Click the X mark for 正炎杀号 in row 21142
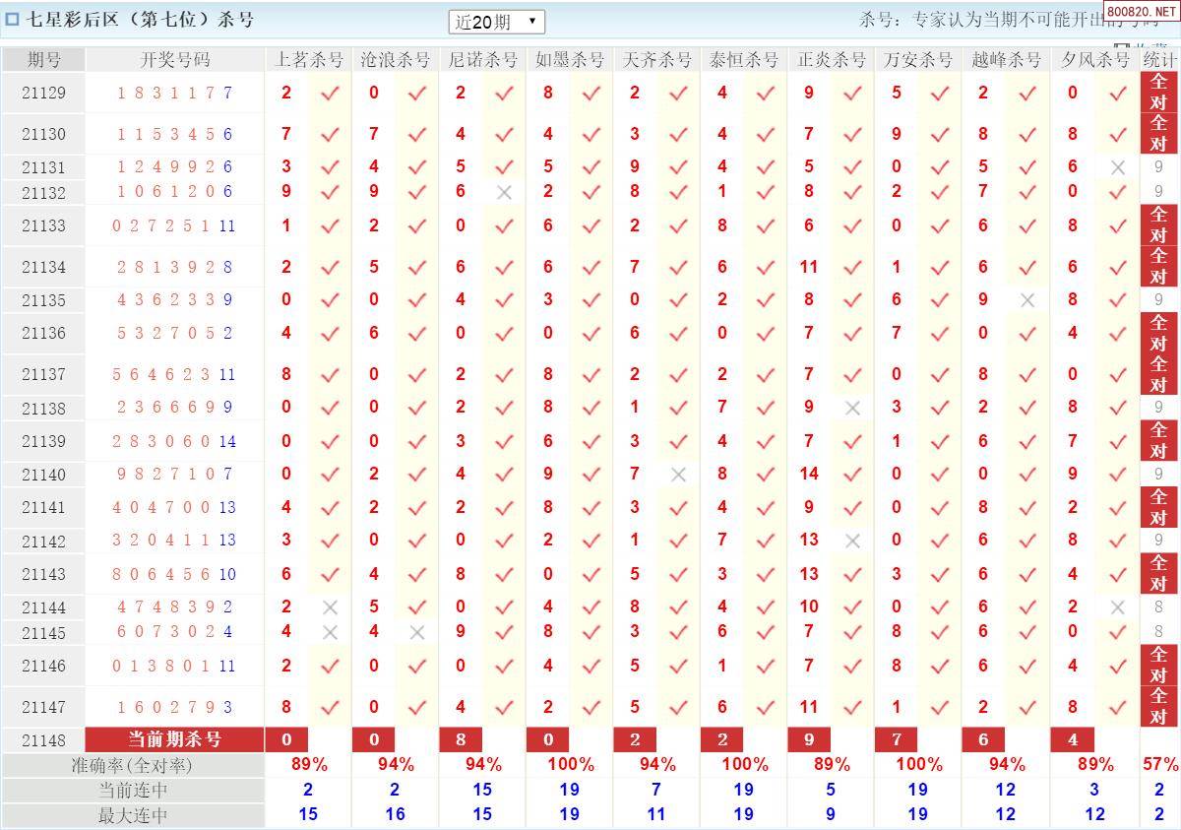The height and width of the screenshot is (830, 1181). pos(853,541)
